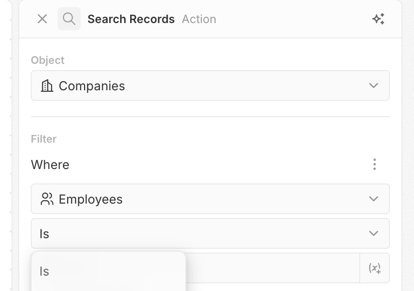Screen dimensions: 414x291
Task: Click the Where condition label
Action: click(50, 165)
